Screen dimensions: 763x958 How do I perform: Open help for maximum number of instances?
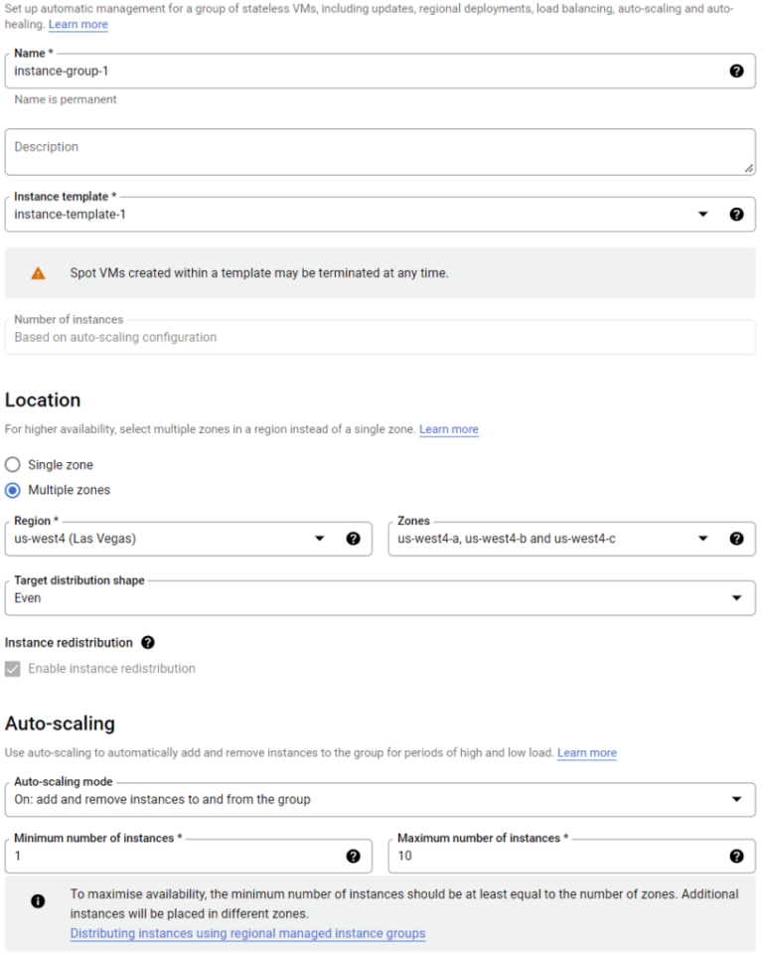click(736, 856)
